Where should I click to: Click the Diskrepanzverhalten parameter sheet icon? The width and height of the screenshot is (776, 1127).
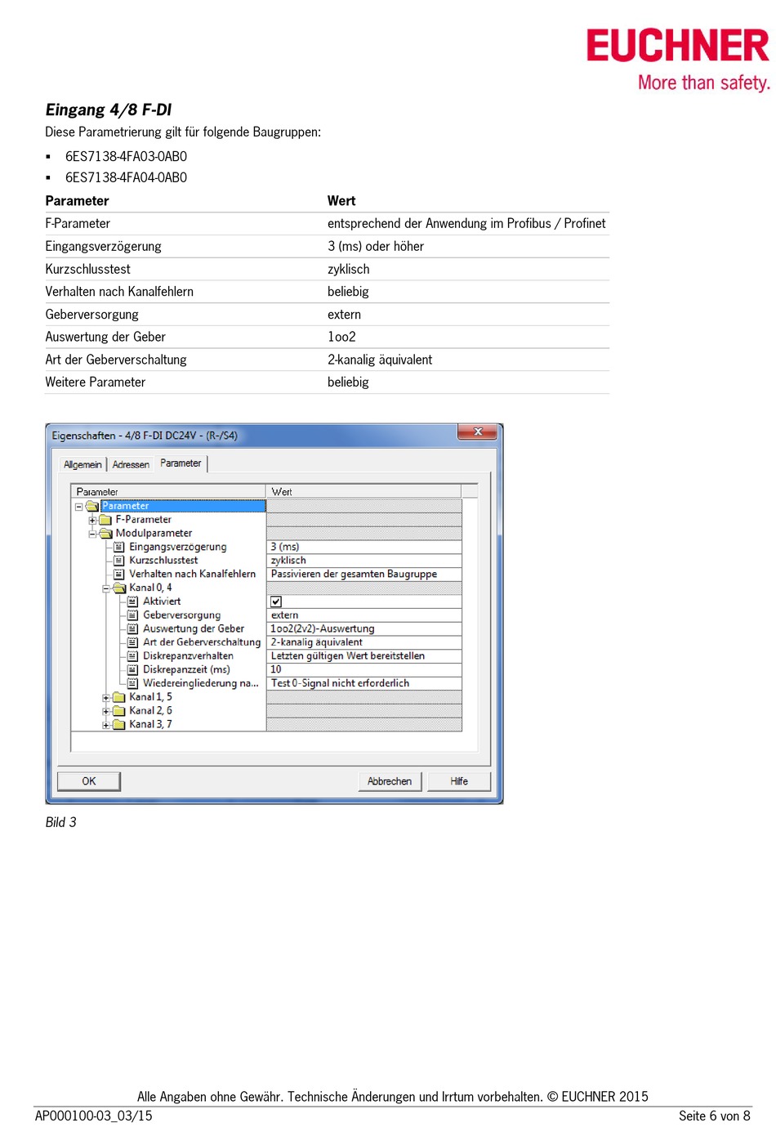click(133, 656)
